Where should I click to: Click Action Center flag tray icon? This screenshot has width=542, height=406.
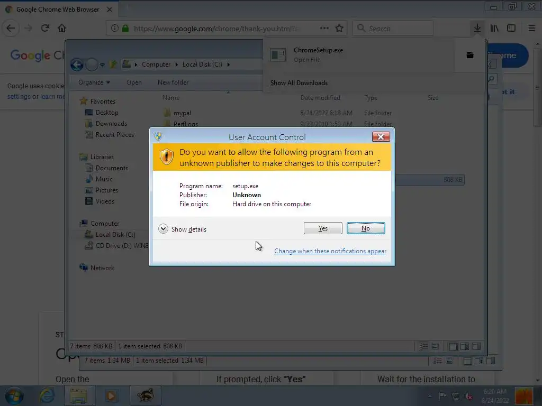442,395
